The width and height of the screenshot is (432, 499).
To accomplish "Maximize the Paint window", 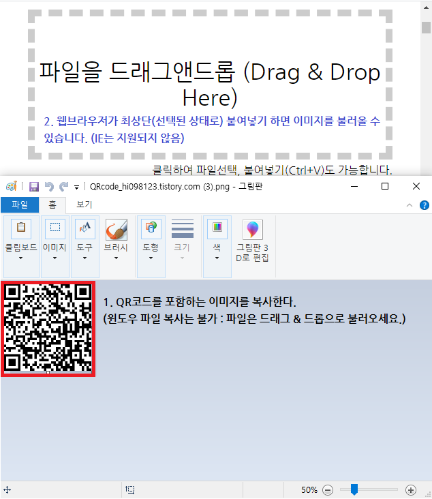I will coord(385,186).
